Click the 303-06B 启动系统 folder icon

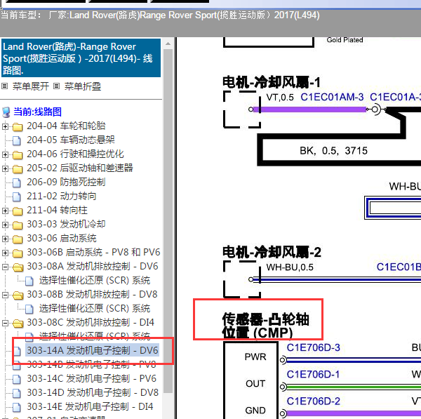[18, 253]
